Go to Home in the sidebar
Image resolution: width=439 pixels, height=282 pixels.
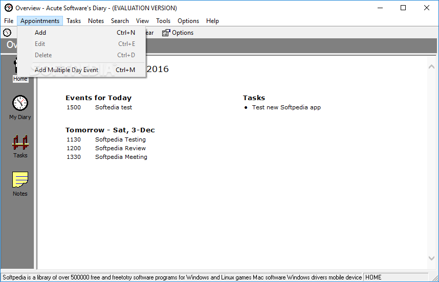(20, 79)
